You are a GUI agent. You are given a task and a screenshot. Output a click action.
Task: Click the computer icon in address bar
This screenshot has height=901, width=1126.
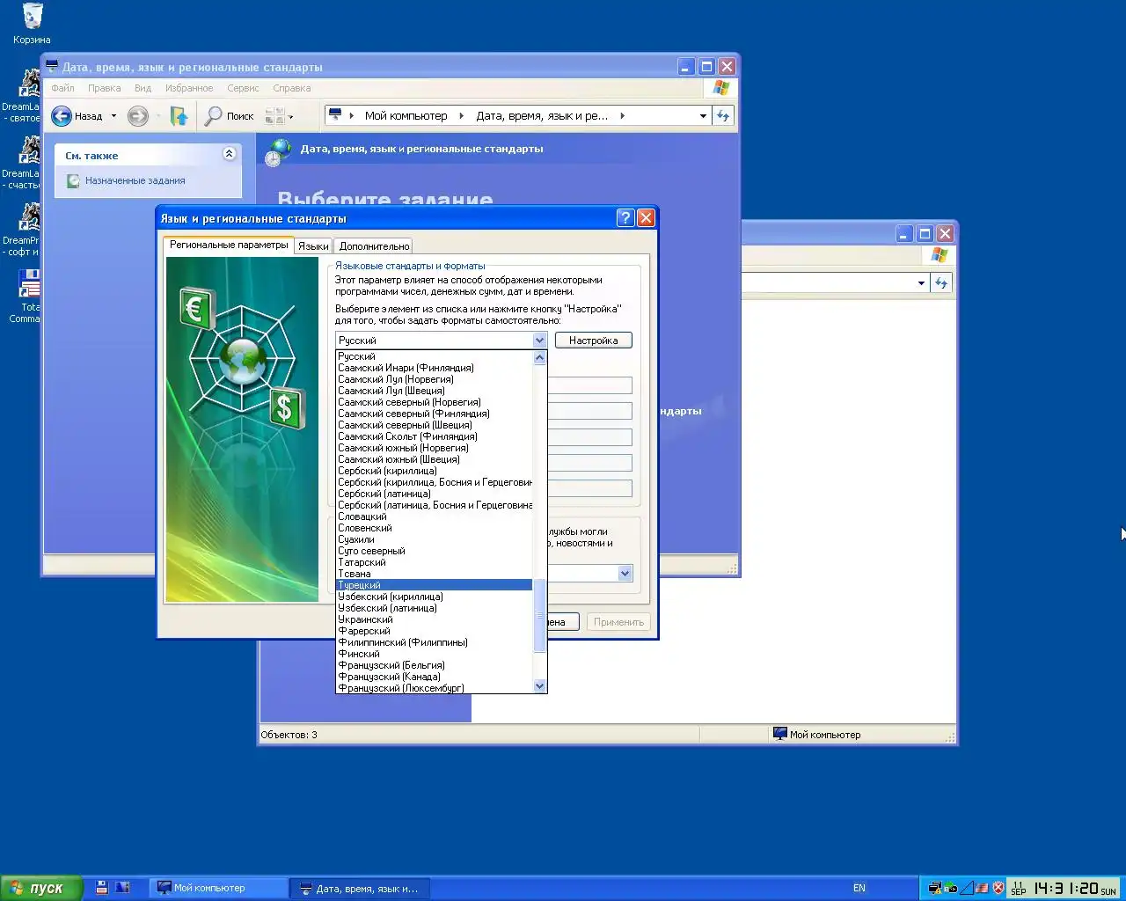[335, 114]
